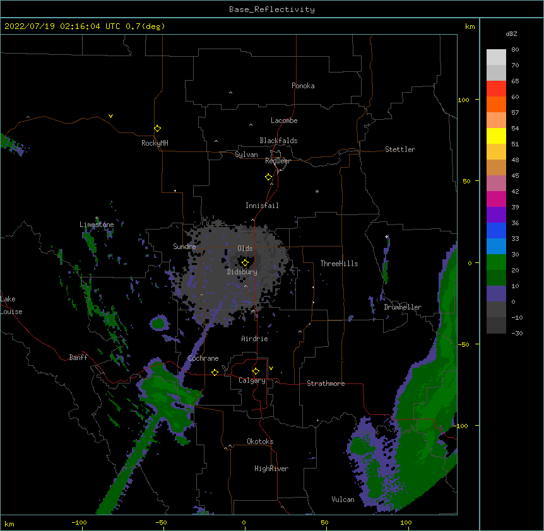Click the RockyMH label
The height and width of the screenshot is (531, 544).
[x=155, y=143]
